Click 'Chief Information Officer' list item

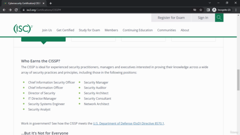click(x=46, y=88)
